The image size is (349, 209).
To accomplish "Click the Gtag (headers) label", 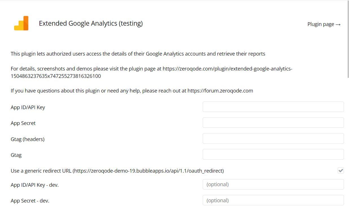I will click(x=28, y=139).
